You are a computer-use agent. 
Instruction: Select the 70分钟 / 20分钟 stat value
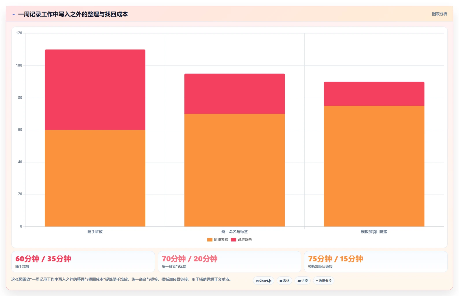point(190,259)
